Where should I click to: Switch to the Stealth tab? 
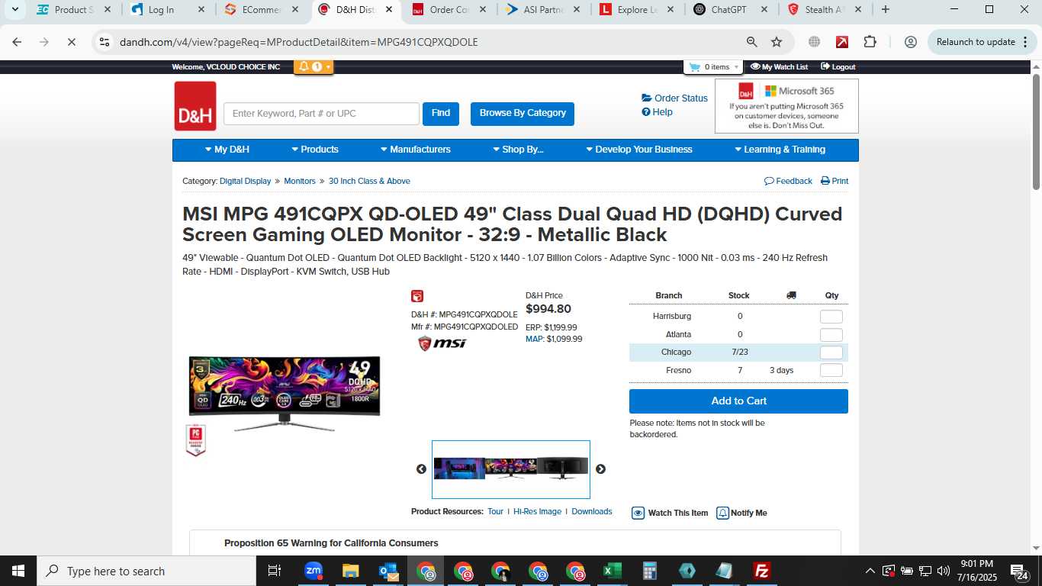[825, 10]
